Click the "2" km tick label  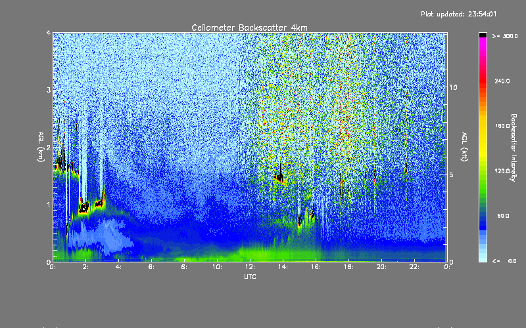[x=49, y=148]
